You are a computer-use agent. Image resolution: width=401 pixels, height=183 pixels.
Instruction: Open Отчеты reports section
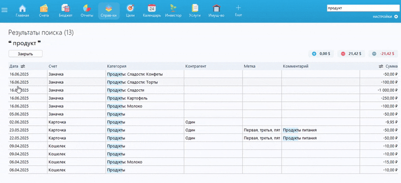pyautogui.click(x=87, y=11)
